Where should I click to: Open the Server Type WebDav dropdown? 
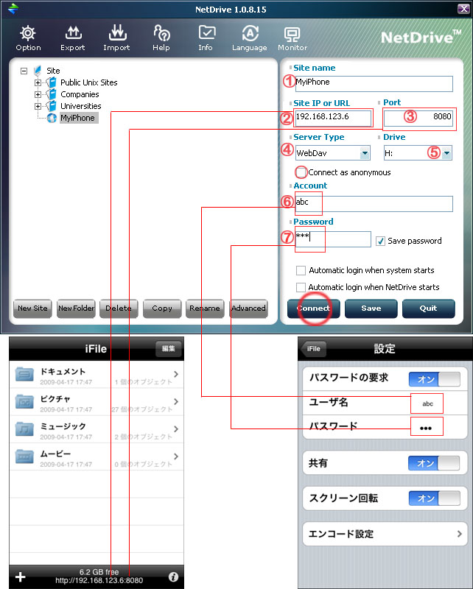click(365, 153)
